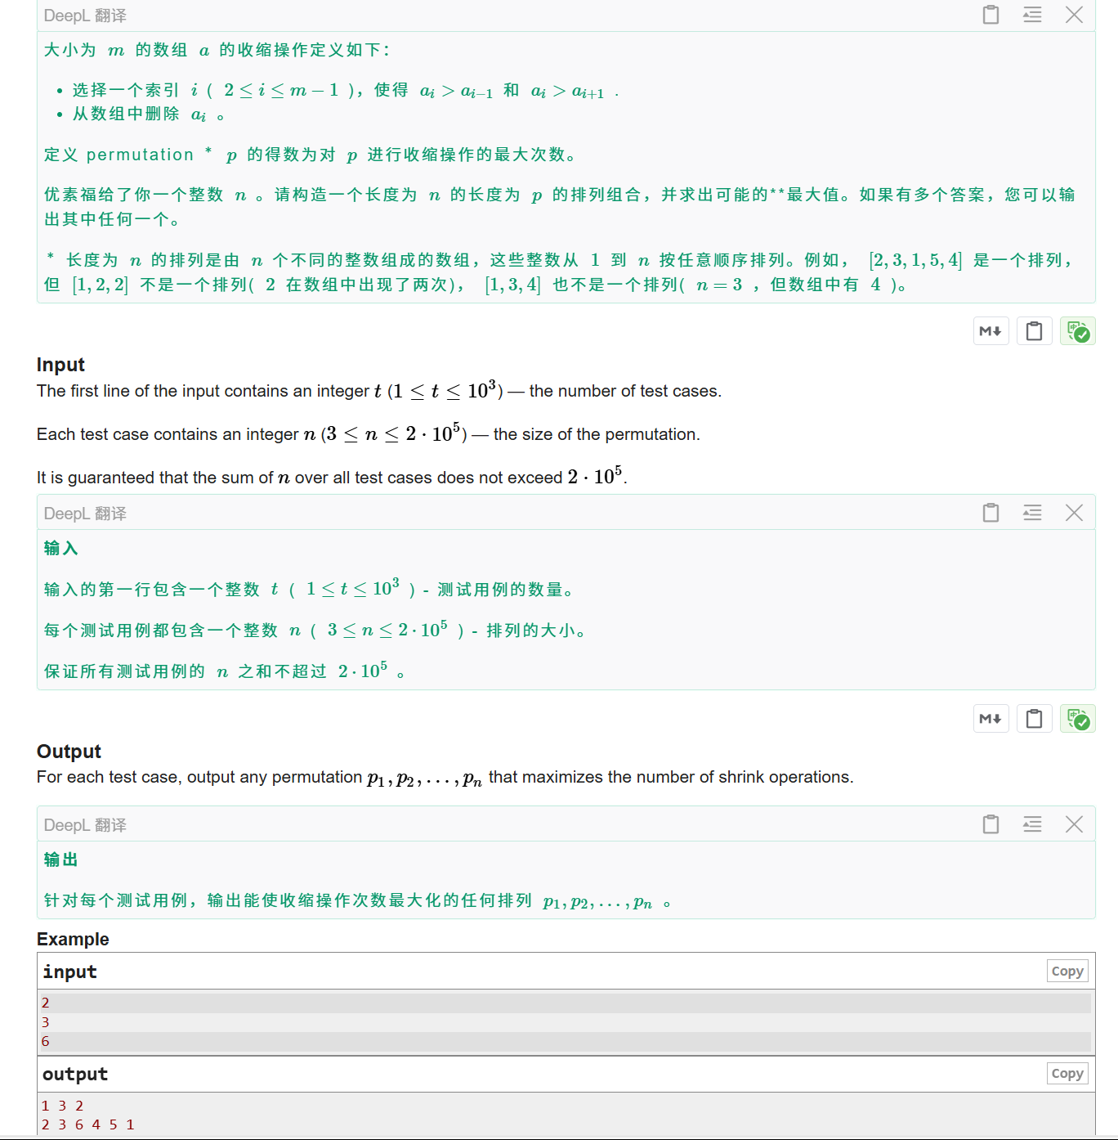Copy Input translation via header clipboard icon
This screenshot has width=1118, height=1140.
coord(990,513)
